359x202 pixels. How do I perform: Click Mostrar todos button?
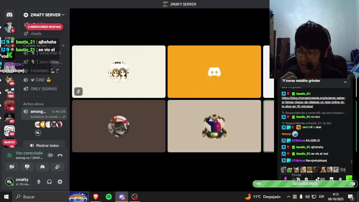coord(44,146)
